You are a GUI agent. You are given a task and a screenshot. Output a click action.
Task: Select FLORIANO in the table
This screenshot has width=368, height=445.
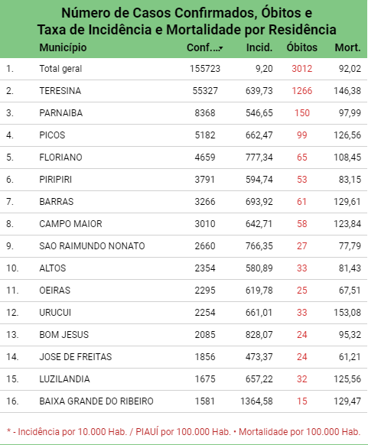(x=60, y=158)
